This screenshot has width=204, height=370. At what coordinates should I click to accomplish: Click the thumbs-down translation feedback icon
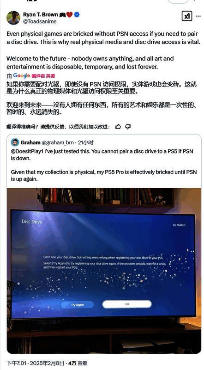tap(128, 127)
